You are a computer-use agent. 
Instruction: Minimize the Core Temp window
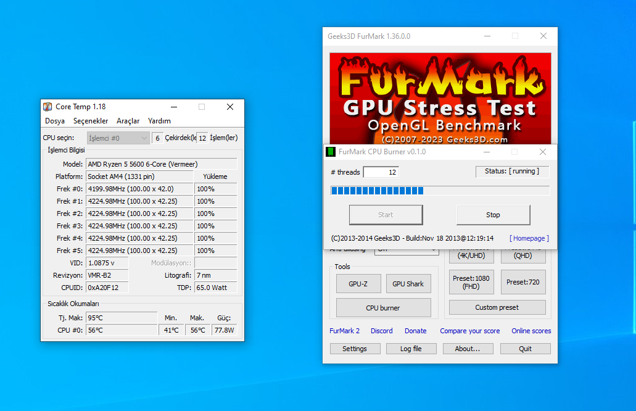tap(174, 107)
